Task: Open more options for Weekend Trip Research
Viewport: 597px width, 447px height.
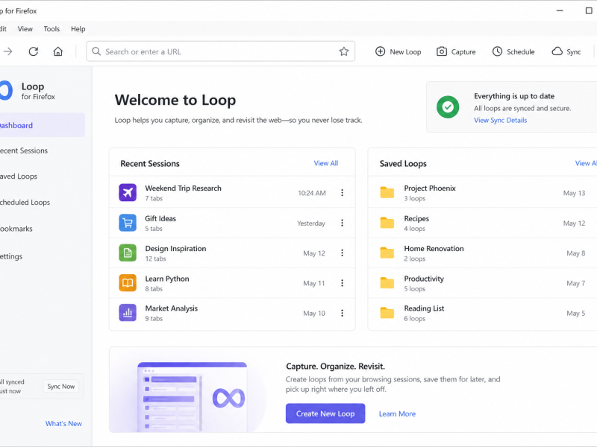Action: pyautogui.click(x=342, y=193)
